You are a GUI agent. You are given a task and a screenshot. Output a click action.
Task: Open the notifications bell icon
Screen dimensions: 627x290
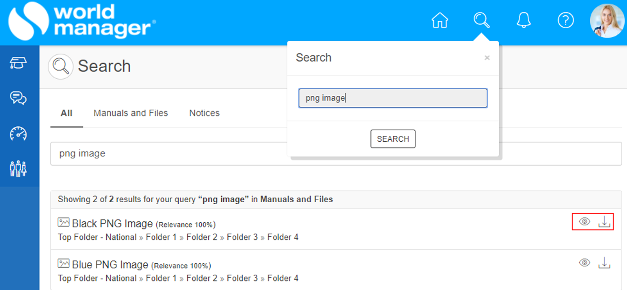pyautogui.click(x=524, y=21)
